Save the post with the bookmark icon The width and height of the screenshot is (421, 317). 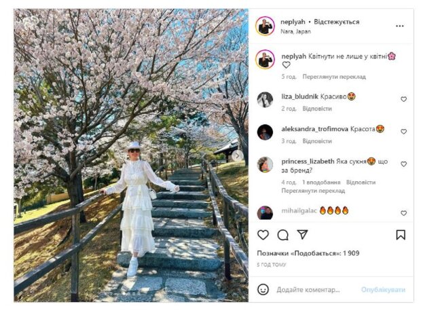pos(401,235)
